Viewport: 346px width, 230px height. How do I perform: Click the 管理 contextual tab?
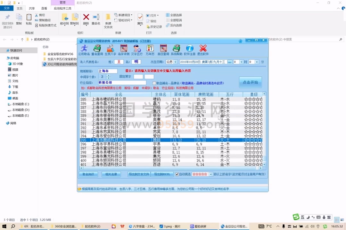(x=63, y=3)
